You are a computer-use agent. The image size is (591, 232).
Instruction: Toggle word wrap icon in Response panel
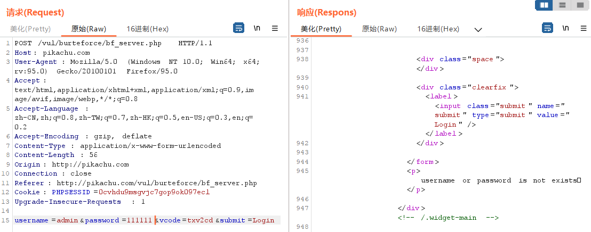(x=548, y=28)
